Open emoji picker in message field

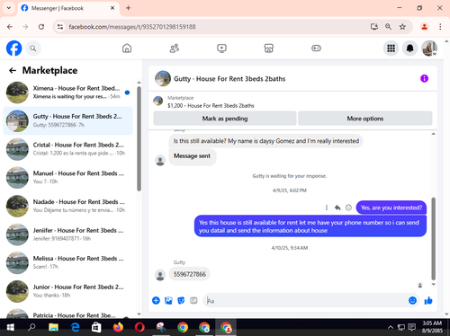click(x=412, y=300)
